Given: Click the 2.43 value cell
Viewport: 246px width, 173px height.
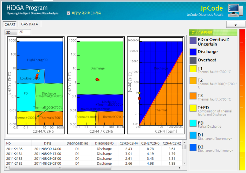Looking at the screenshot, I should 129,149.
